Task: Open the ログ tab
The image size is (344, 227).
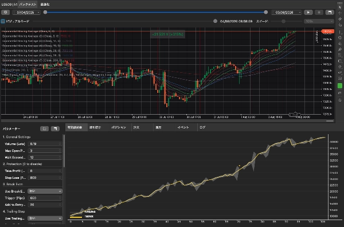Action: (202, 127)
